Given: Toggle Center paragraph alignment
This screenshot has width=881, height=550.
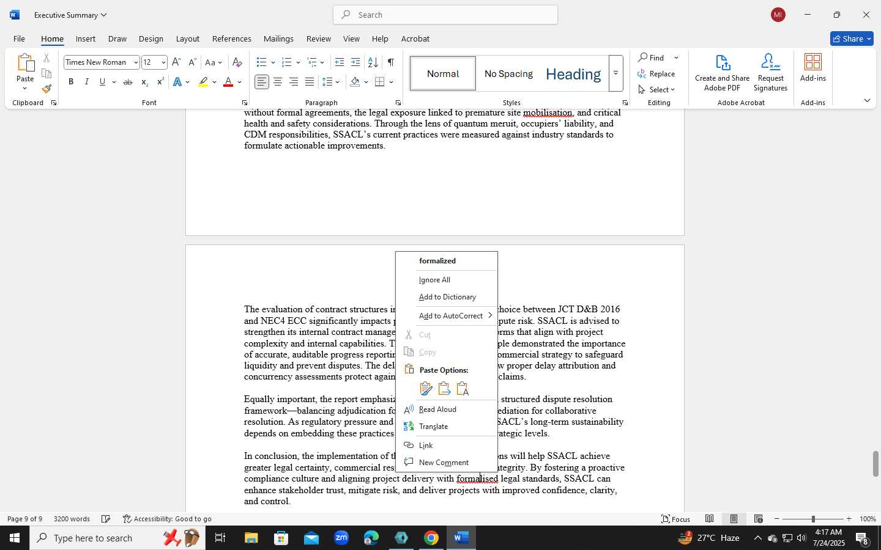Looking at the screenshot, I should click(x=278, y=82).
